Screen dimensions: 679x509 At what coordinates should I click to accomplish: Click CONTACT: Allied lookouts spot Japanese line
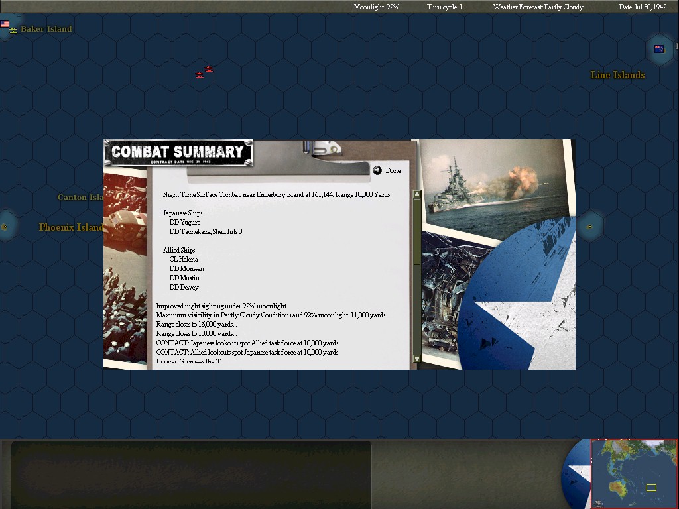[x=247, y=353]
